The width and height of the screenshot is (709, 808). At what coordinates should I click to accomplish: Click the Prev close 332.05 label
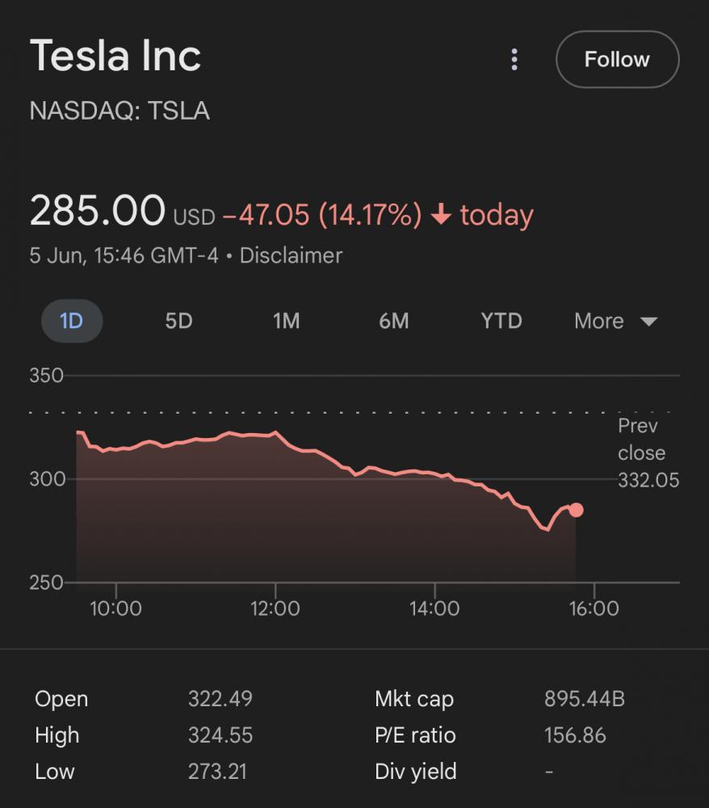(648, 453)
